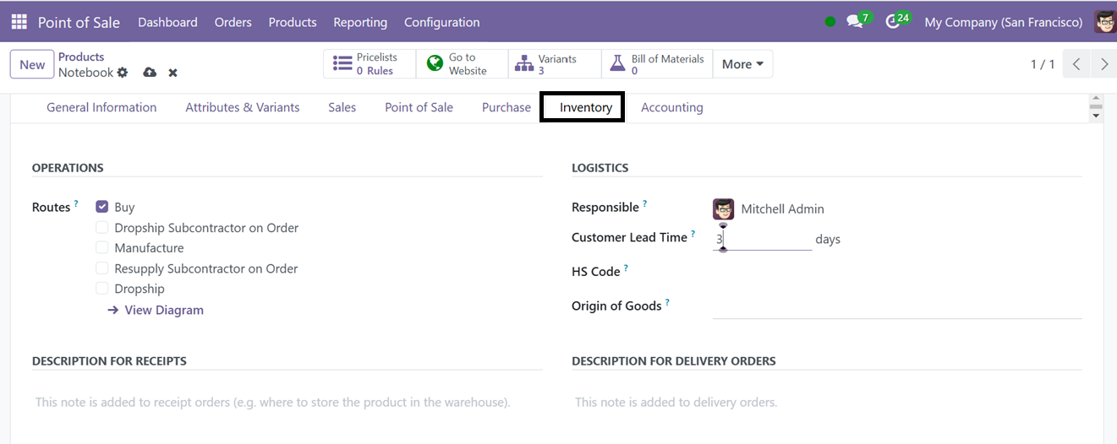This screenshot has width=1117, height=444.
Task: Open the Reporting menu
Action: 360,22
